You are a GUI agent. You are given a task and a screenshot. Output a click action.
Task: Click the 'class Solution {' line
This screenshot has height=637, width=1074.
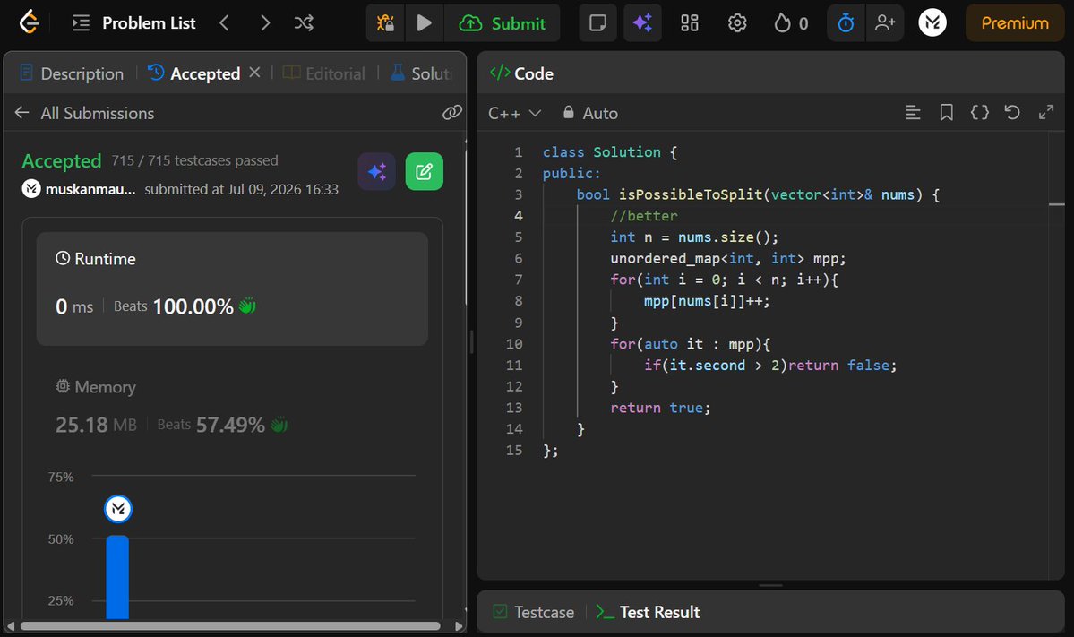pyautogui.click(x=610, y=152)
